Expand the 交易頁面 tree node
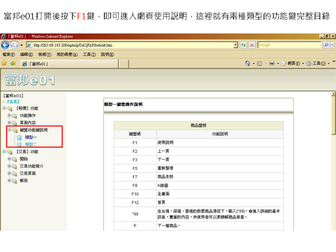Screen dimensions: 336x252 (x=9, y=173)
